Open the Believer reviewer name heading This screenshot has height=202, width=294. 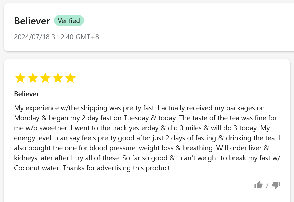tap(32, 21)
